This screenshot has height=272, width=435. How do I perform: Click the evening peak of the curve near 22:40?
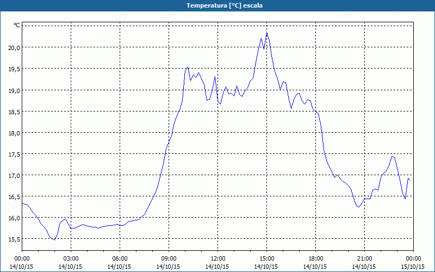coord(391,156)
